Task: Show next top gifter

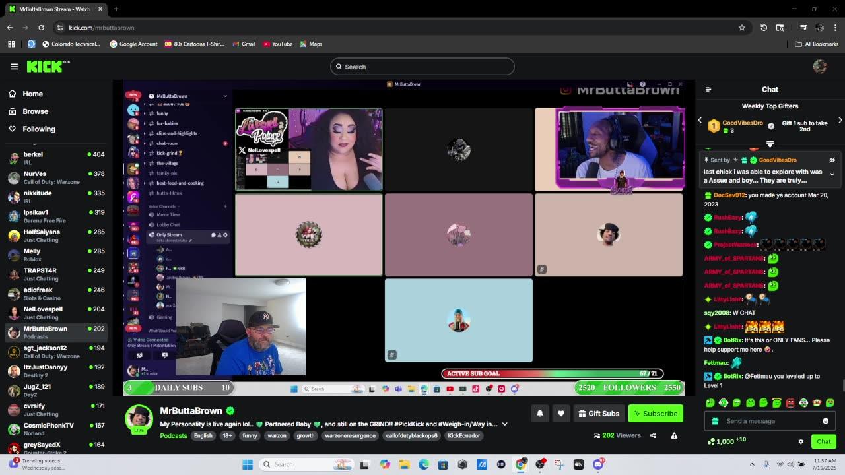Action: click(840, 120)
